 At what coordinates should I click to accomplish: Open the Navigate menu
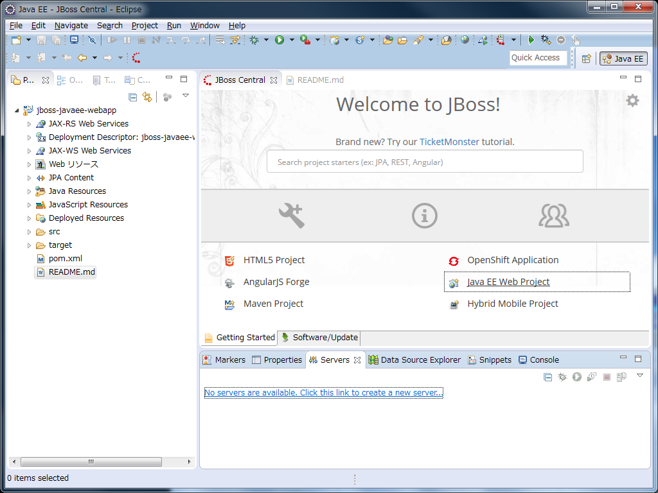[71, 25]
